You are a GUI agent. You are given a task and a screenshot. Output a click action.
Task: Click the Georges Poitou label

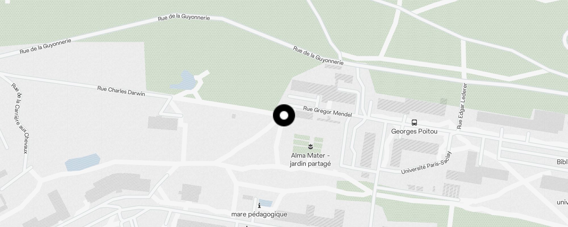pos(414,131)
